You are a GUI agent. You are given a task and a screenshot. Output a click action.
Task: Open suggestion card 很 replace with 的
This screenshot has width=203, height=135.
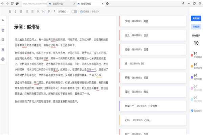click(x=153, y=63)
